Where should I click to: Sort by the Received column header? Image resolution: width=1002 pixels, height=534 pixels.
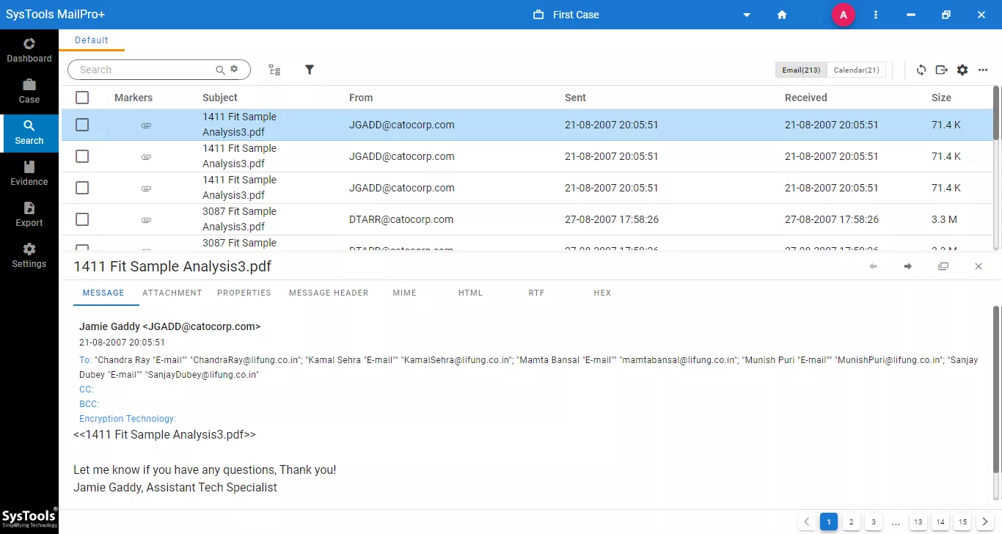click(805, 98)
